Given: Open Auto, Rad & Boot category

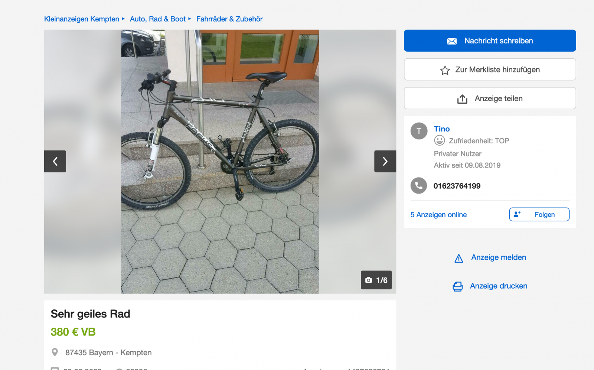Looking at the screenshot, I should click(157, 19).
